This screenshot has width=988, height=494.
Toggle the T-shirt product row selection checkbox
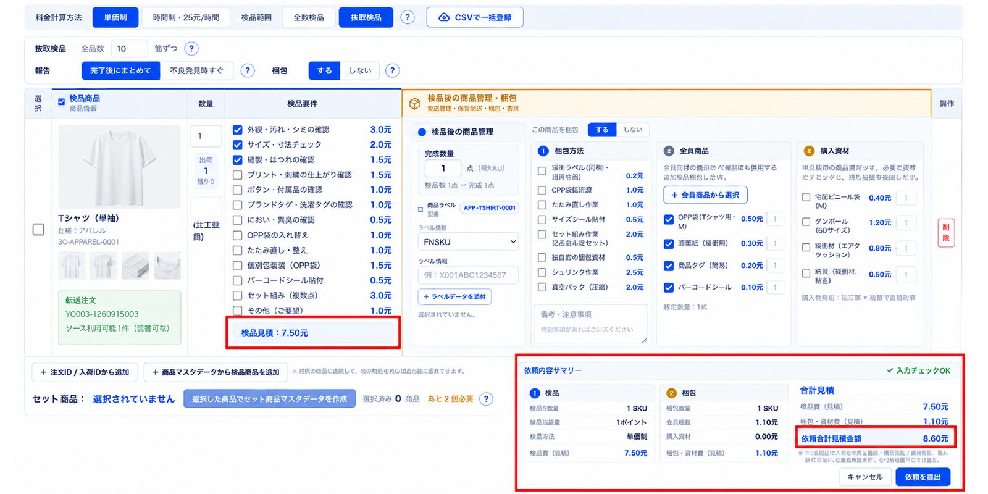pyautogui.click(x=38, y=230)
